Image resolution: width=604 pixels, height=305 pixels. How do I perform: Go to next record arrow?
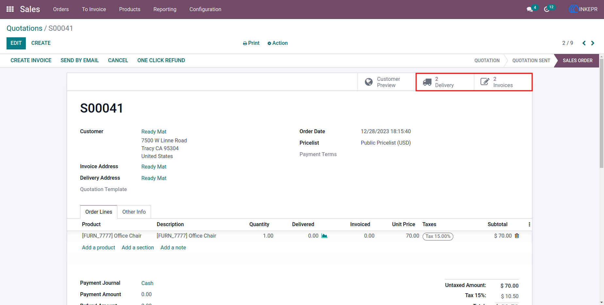point(593,43)
